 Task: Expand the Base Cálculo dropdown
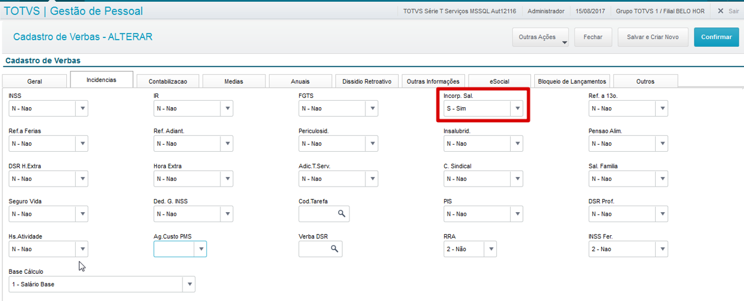point(189,284)
